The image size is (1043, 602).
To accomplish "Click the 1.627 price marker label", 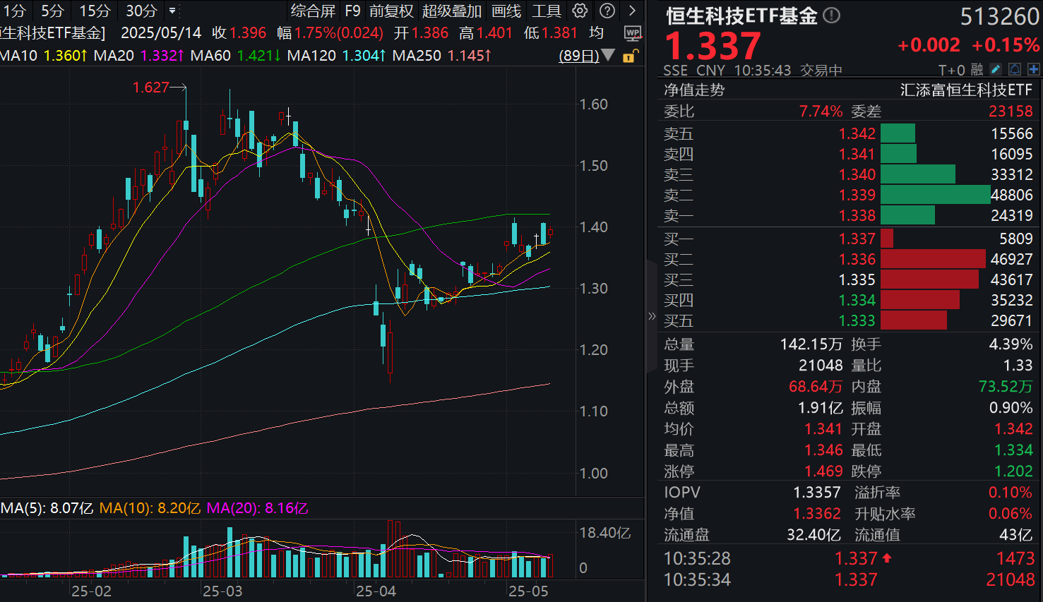I will 150,88.
